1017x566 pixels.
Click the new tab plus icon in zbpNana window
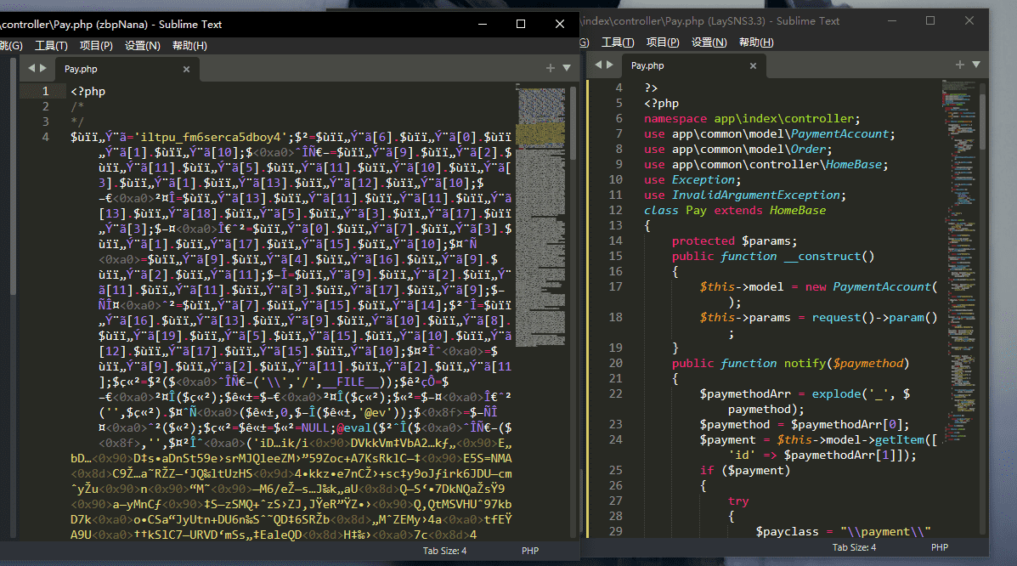coord(551,68)
